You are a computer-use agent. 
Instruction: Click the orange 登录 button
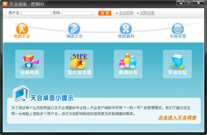105,13
